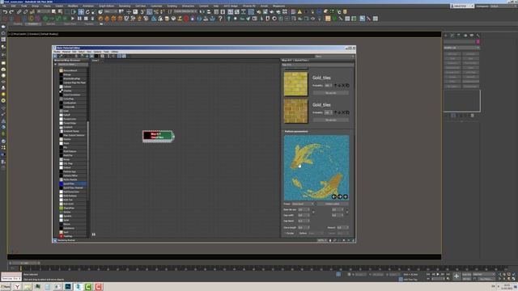Open the Modes menu in Slate Material Editor
The width and height of the screenshot is (518, 291).
click(x=57, y=52)
